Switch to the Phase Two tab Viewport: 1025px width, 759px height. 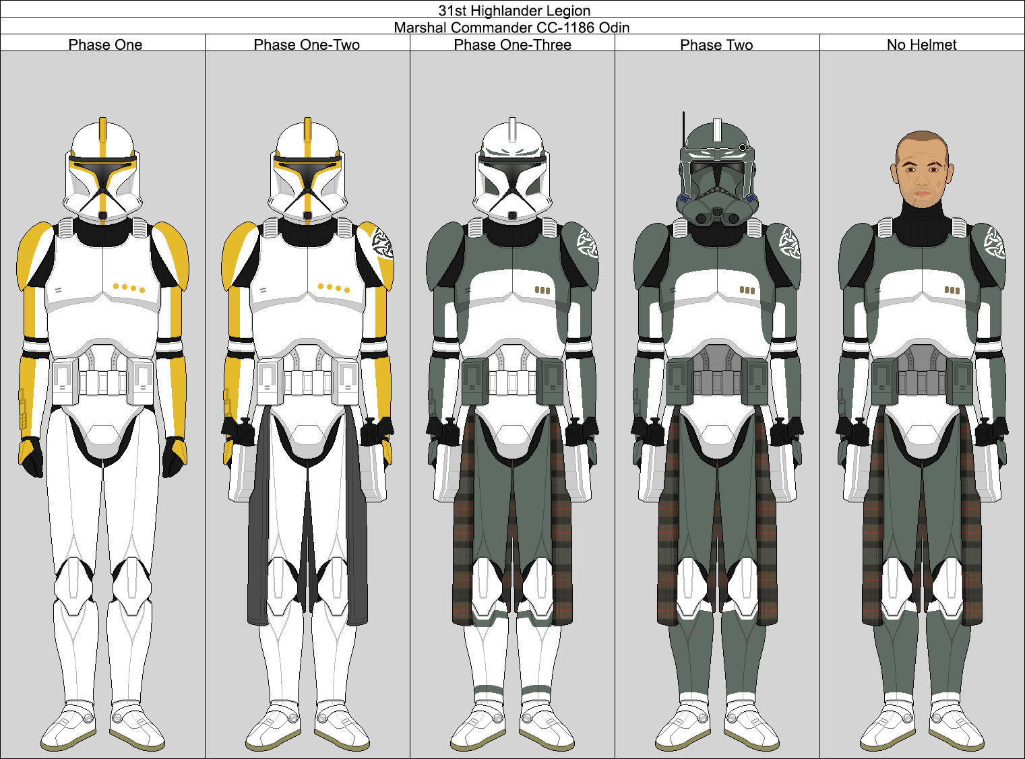(x=717, y=44)
